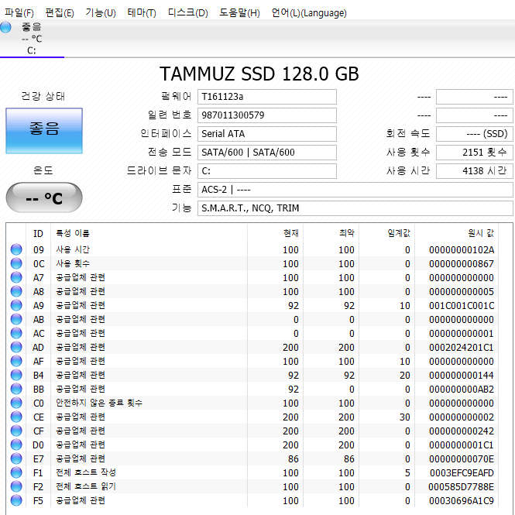Click raw value 000585D7788E
The width and height of the screenshot is (515, 515).
(461, 487)
